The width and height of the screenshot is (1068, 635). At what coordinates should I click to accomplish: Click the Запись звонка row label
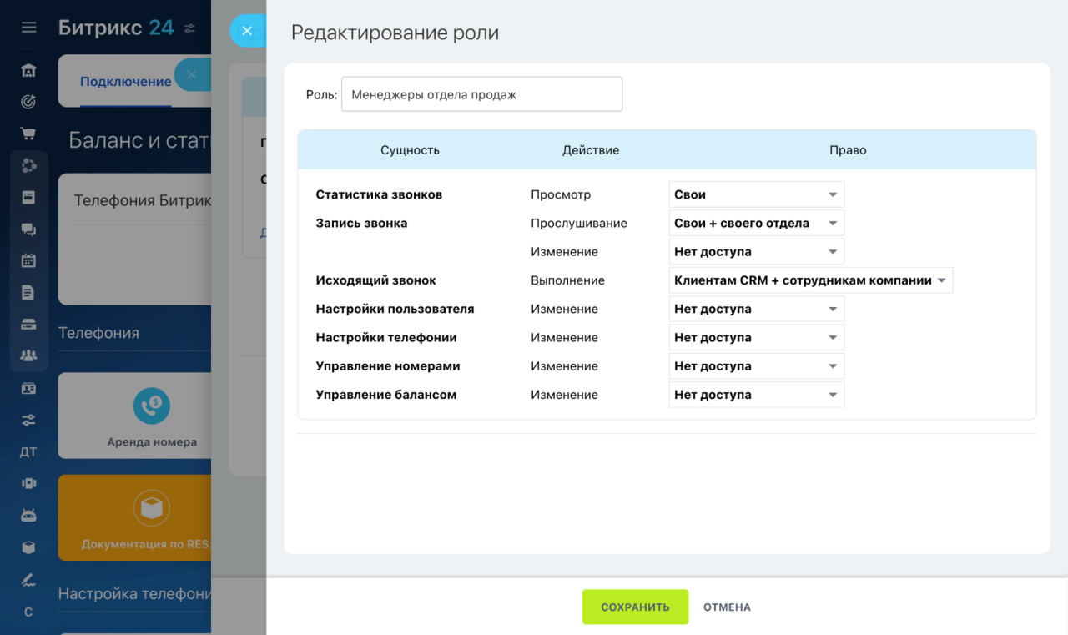pyautogui.click(x=361, y=223)
